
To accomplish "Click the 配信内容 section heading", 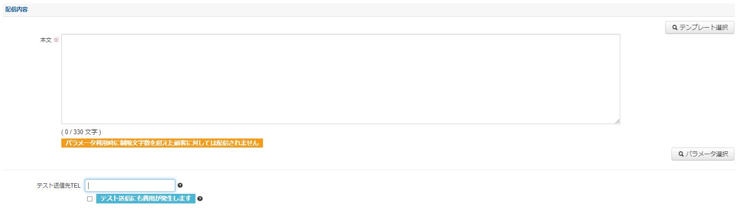I will [x=16, y=10].
